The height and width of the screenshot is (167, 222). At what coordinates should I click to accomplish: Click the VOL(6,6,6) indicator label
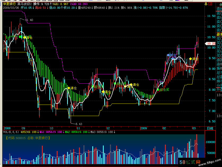coord(11,132)
